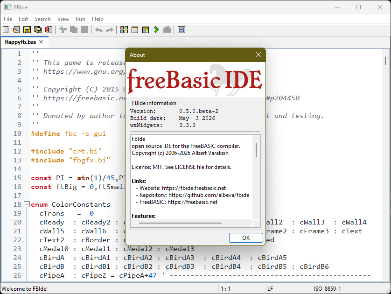The height and width of the screenshot is (294, 391).
Task: Click 'Copyright (c) 2006-2026 Albert Varaksin' text
Action: (x=180, y=153)
